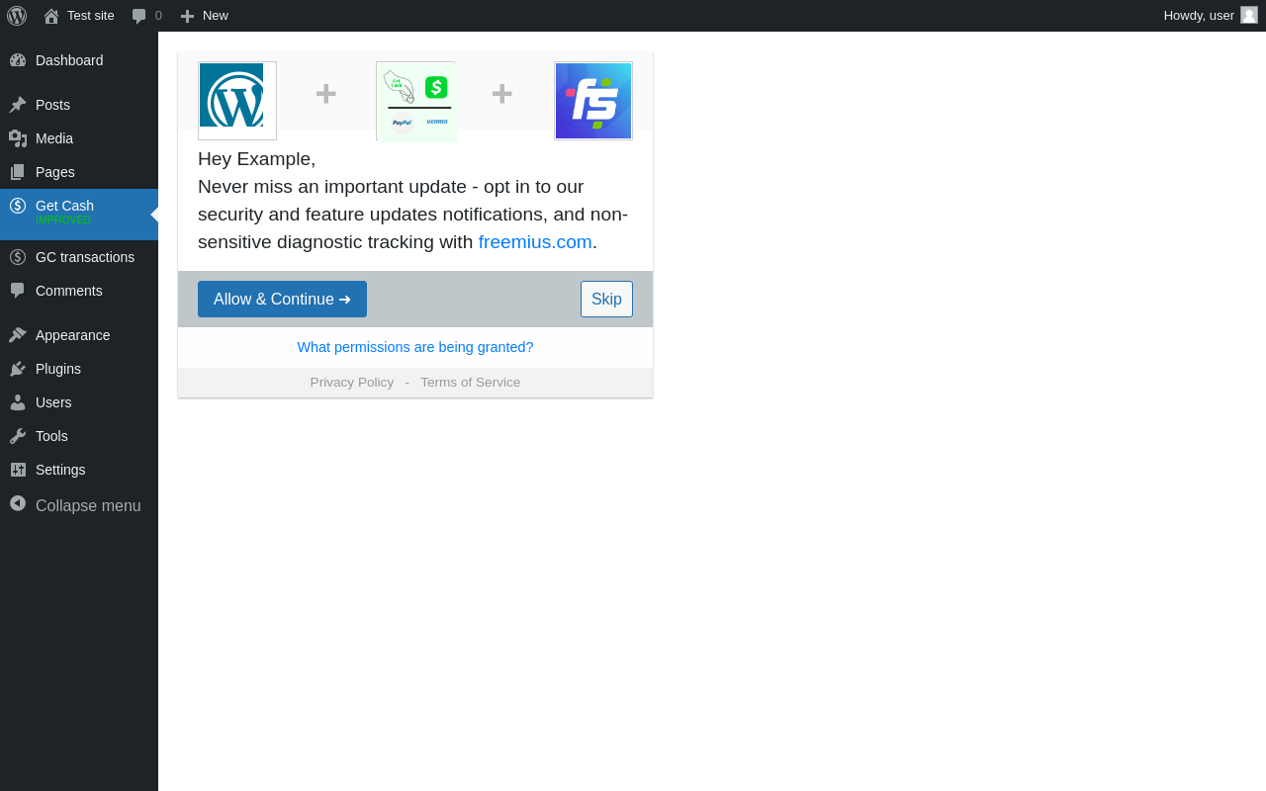The image size is (1266, 791).
Task: Open the Terms of Service link
Action: pyautogui.click(x=470, y=383)
